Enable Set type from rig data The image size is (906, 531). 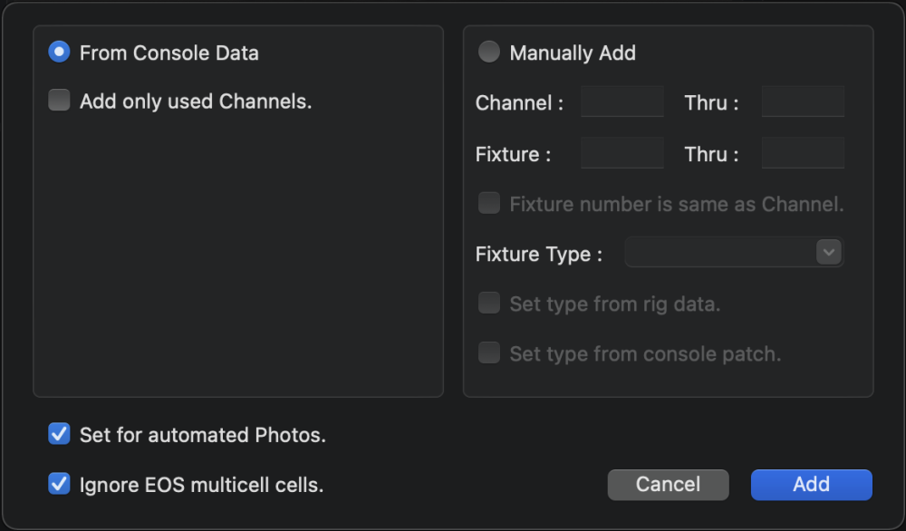[488, 302]
